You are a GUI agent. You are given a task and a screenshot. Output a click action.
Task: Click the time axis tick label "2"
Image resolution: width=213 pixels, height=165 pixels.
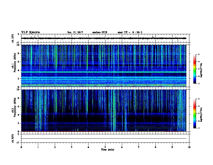[x=55, y=147]
